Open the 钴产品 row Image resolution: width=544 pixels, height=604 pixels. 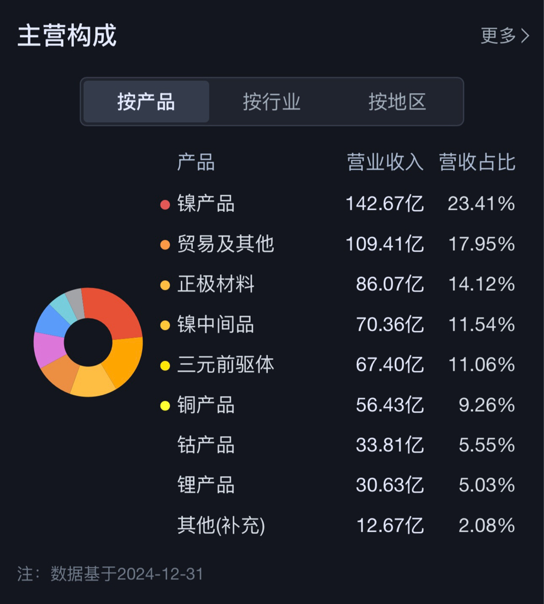point(346,445)
